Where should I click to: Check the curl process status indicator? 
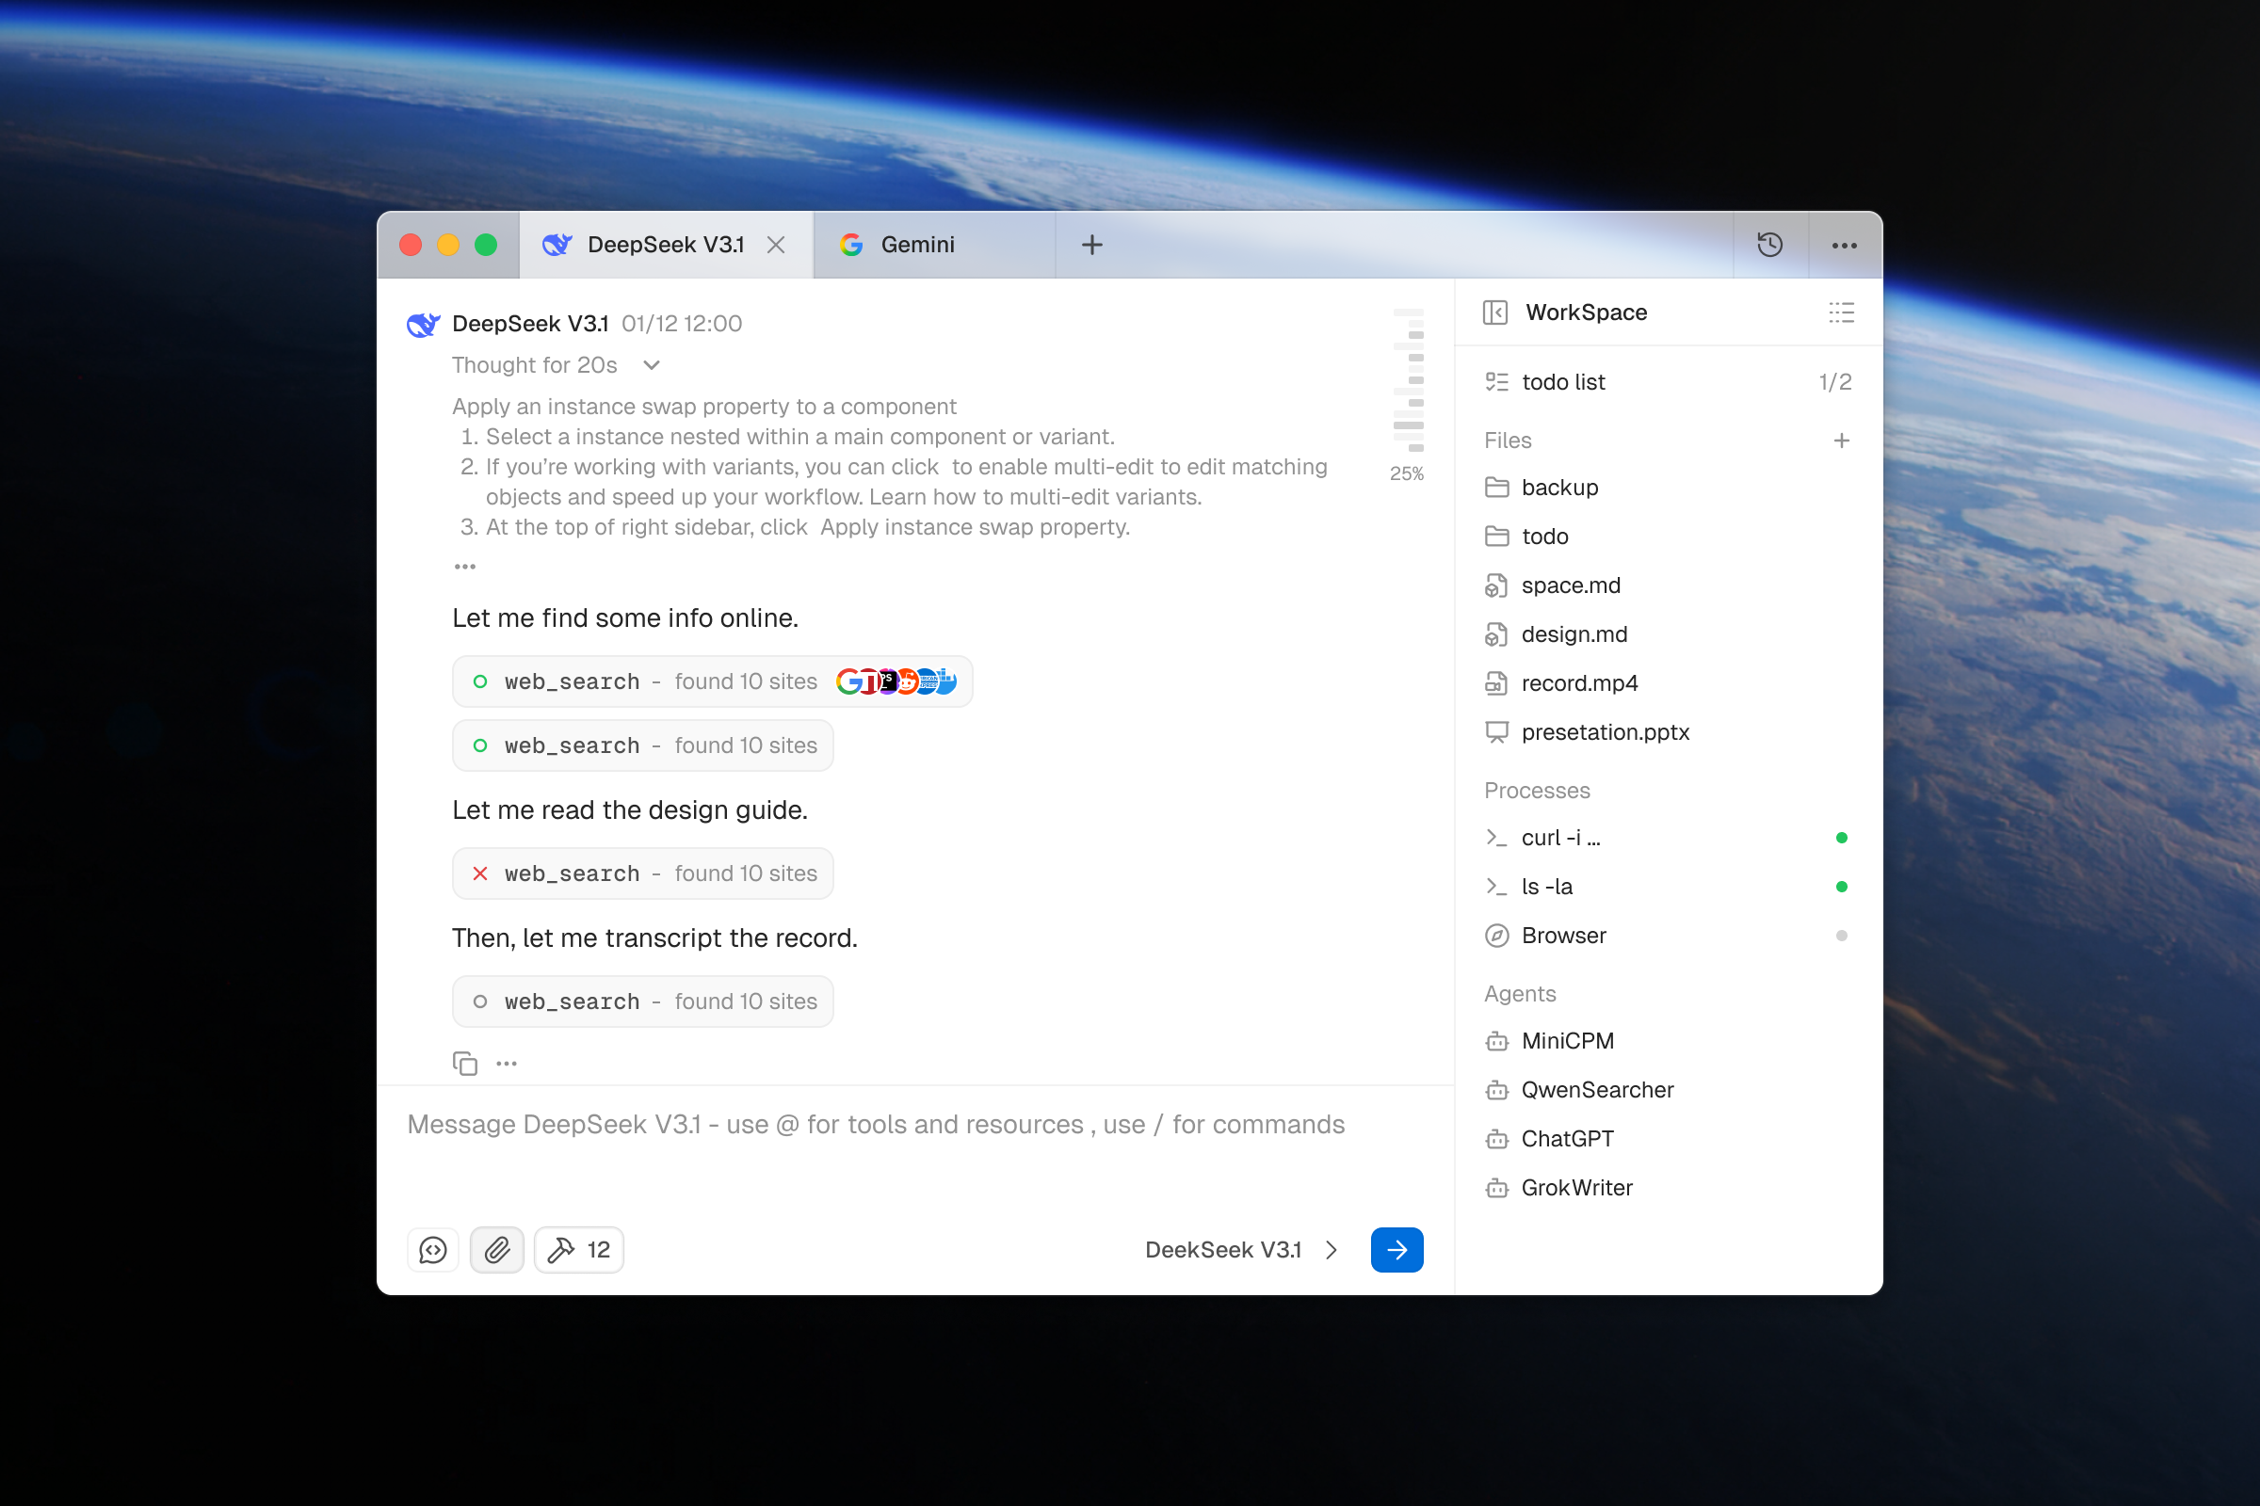coord(1841,837)
